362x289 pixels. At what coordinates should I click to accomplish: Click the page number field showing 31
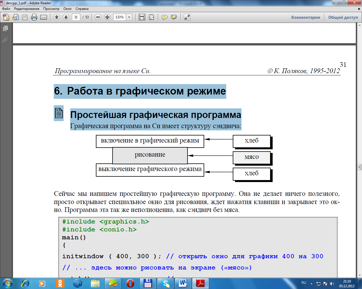click(76, 17)
